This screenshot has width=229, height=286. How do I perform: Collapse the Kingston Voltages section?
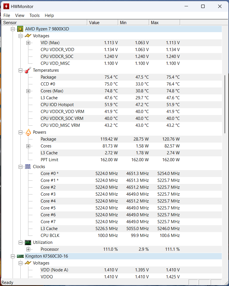pyautogui.click(x=20, y=263)
